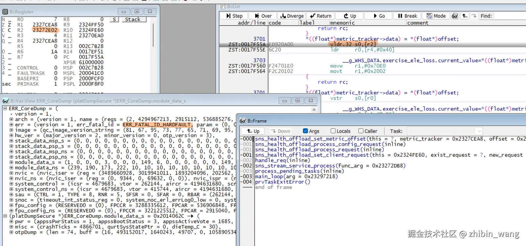The width and height of the screenshot is (526, 246).
Task: Click the Step button in B::List
Action: (234, 16)
